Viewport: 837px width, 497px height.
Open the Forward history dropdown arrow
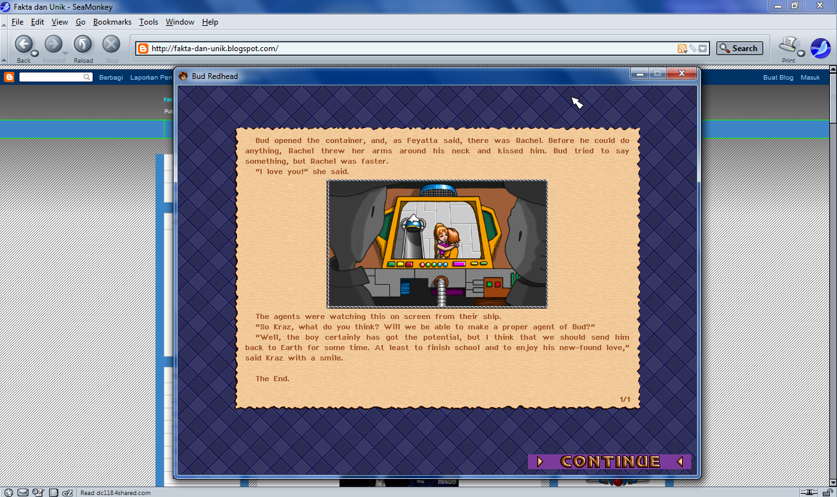[65, 53]
